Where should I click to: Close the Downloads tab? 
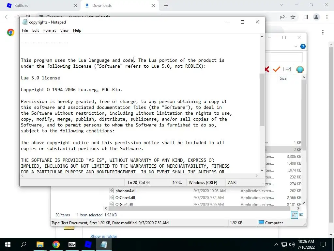154,6
